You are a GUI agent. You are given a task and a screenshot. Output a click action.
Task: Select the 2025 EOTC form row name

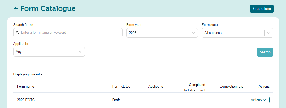pyautogui.click(x=26, y=100)
